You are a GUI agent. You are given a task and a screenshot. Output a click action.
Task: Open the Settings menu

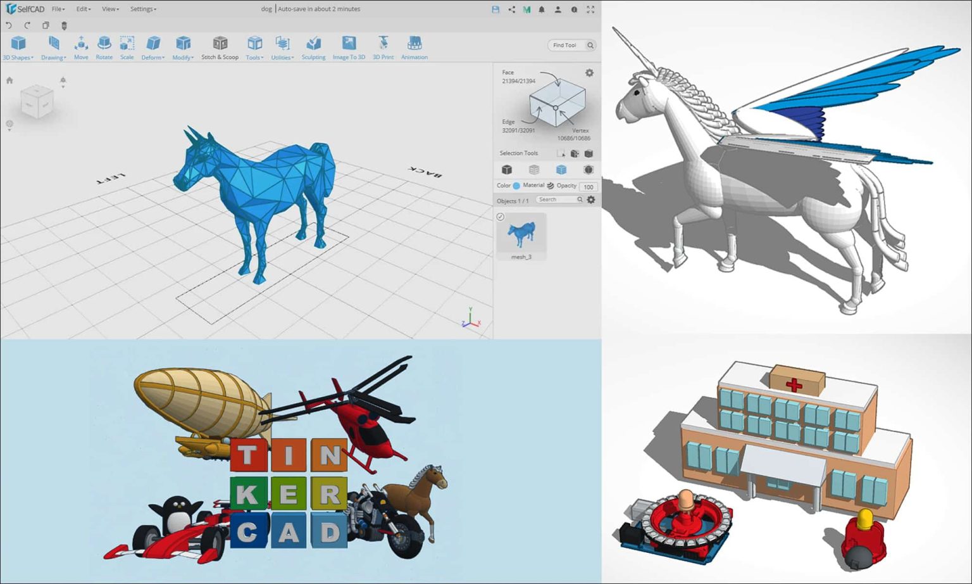point(142,9)
